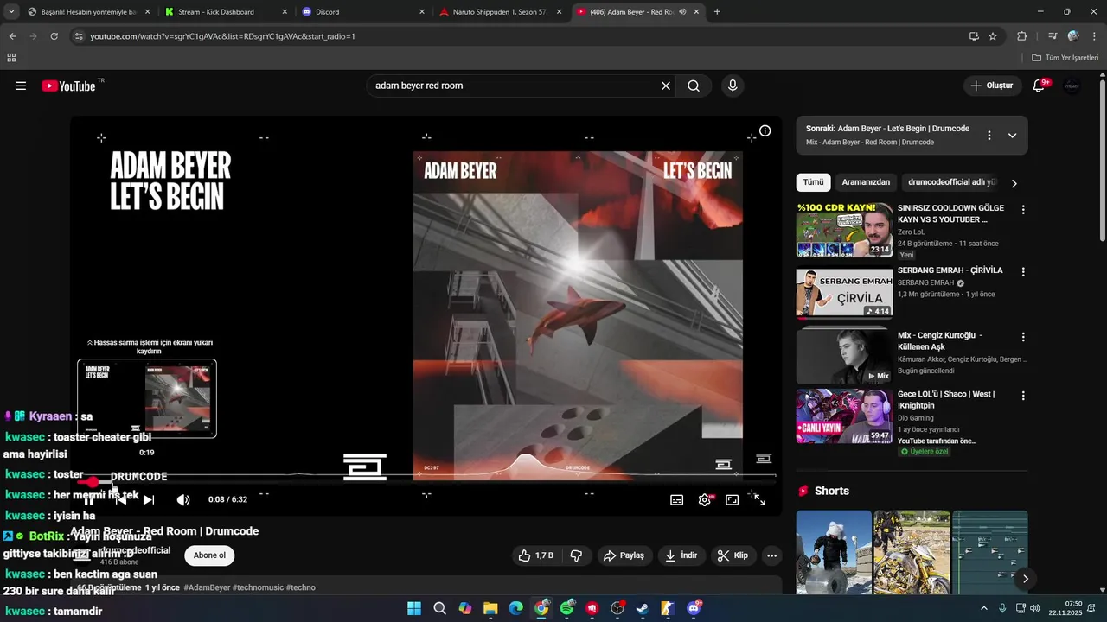
Task: Run search with the magnifier button
Action: (x=694, y=86)
